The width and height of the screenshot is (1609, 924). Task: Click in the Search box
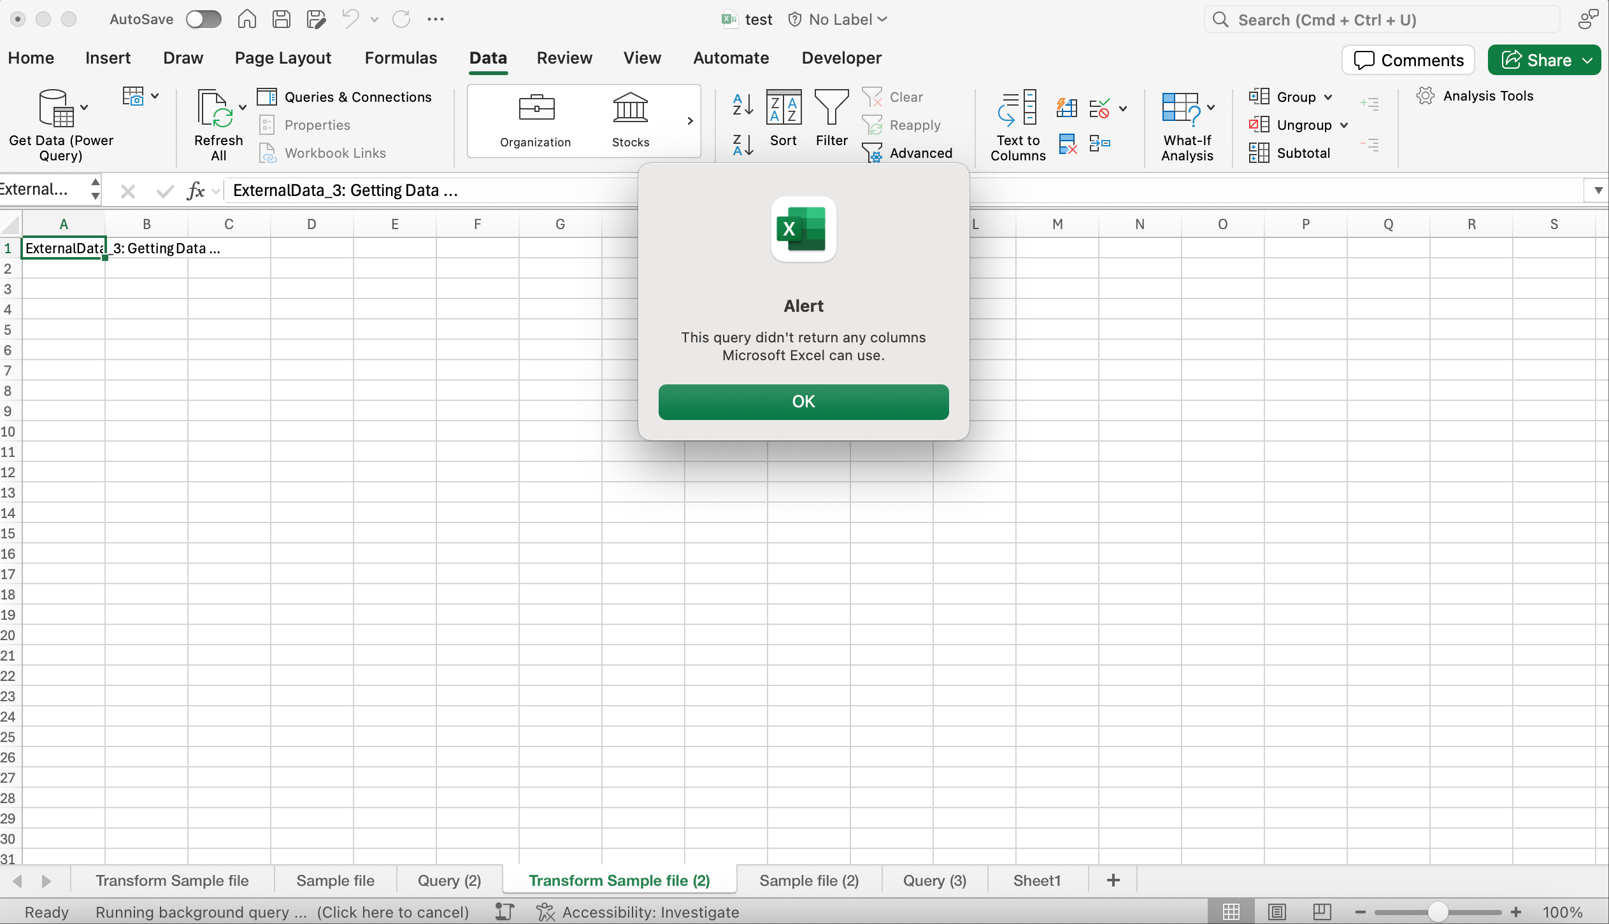click(1381, 20)
